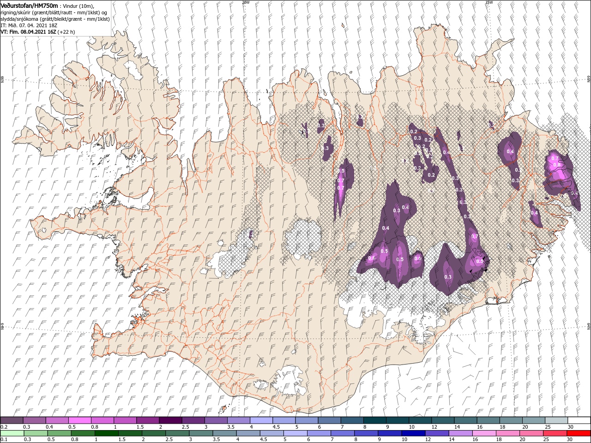The width and height of the screenshot is (591, 443).
Task: Click lower legend swatch between 20 and 25
Action: 531,433
